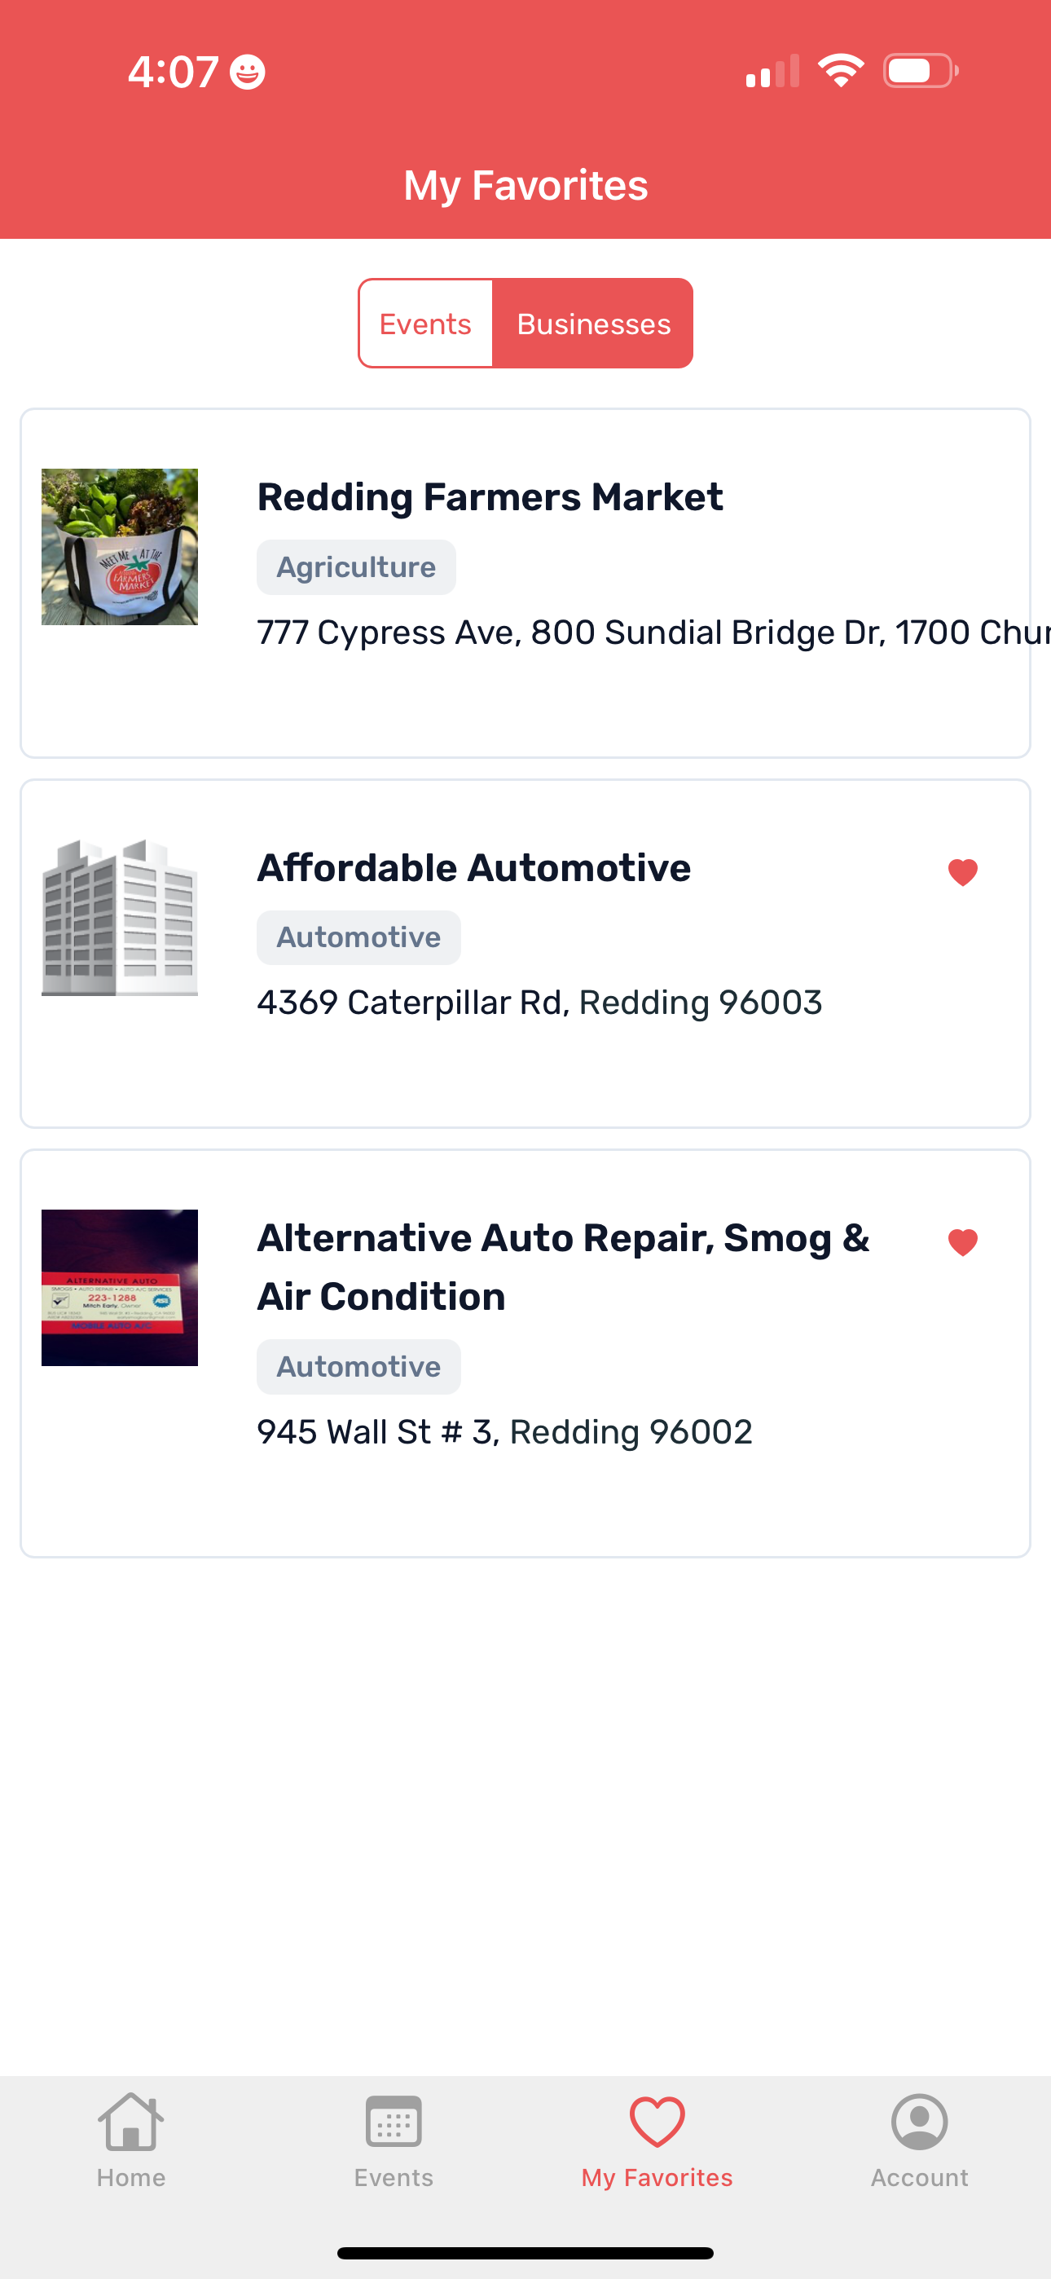Screen dimensions: 1051x2279
Task: Tap the 4369 Caterpillar Rd address
Action: [x=539, y=1003]
